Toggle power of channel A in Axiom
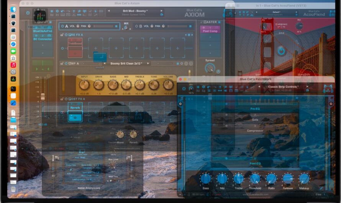This screenshot has height=203, width=341. [x=62, y=26]
